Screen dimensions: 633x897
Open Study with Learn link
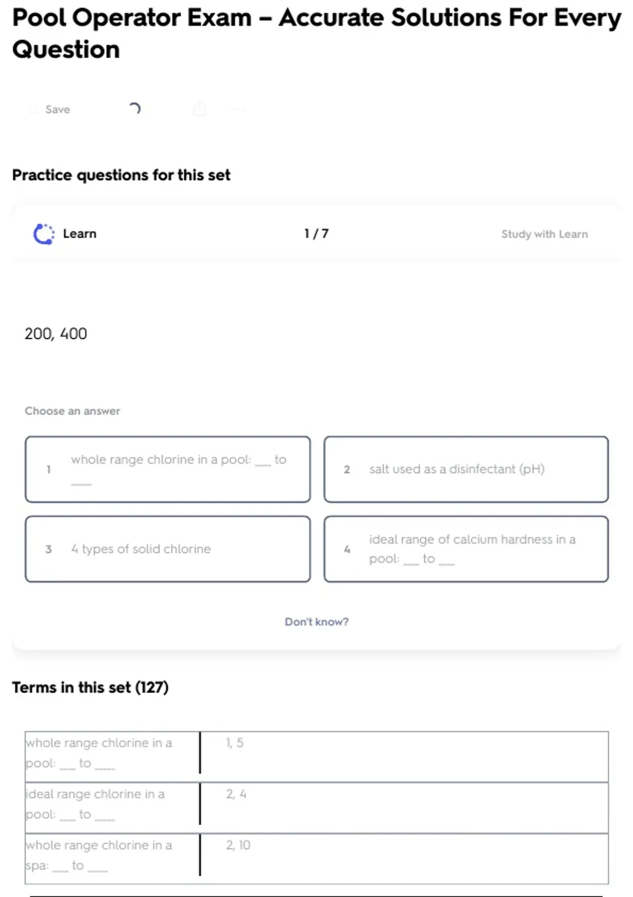pyautogui.click(x=544, y=234)
